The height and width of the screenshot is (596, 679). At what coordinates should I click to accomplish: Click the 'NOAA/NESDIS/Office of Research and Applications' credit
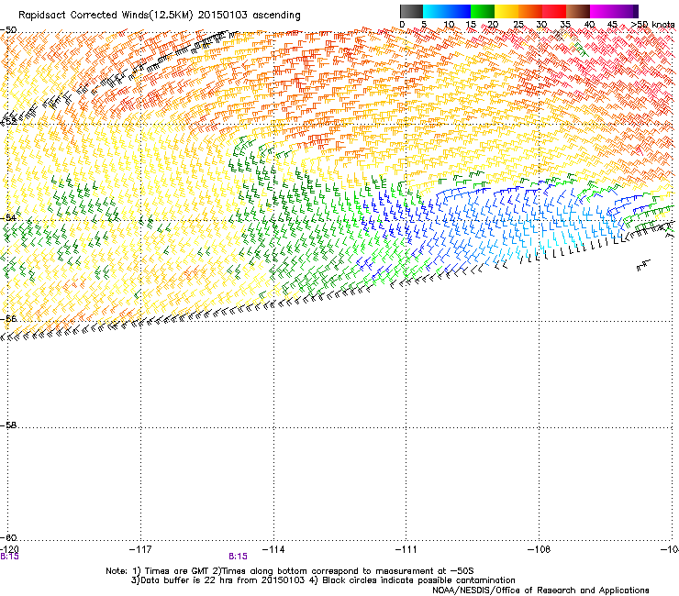540,590
